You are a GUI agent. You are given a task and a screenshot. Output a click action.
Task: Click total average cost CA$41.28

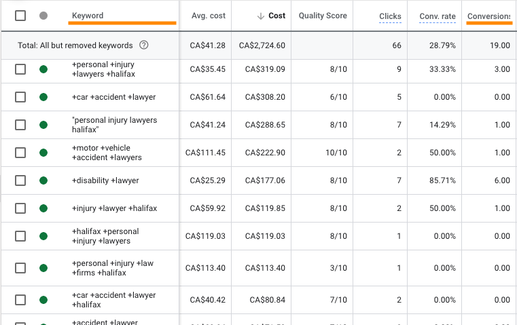coord(207,45)
